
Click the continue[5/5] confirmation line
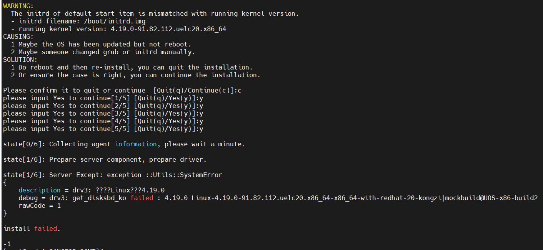[103, 129]
